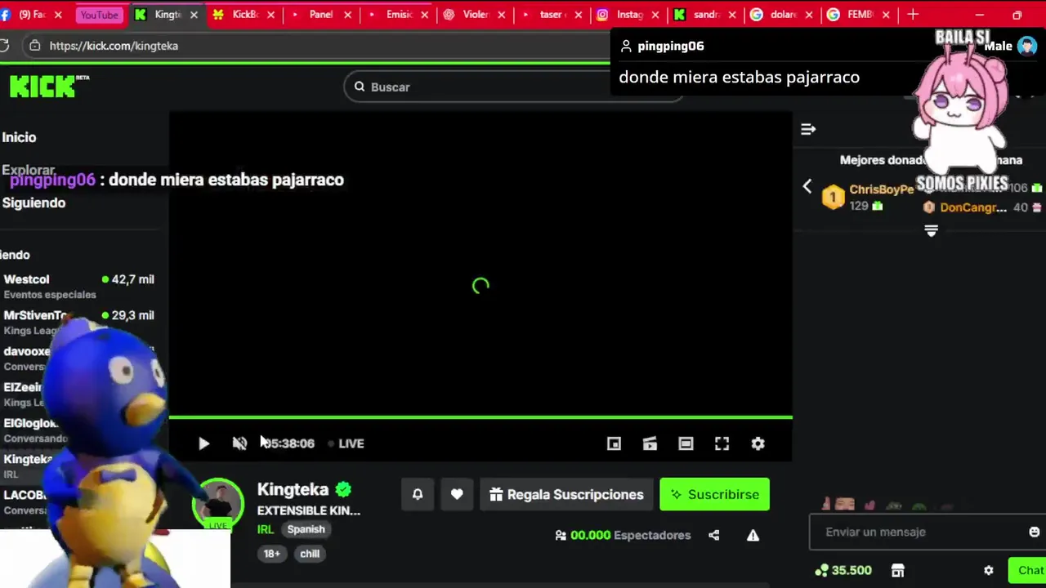This screenshot has width=1046, height=588.
Task: Click the 18+ tag
Action: click(271, 554)
